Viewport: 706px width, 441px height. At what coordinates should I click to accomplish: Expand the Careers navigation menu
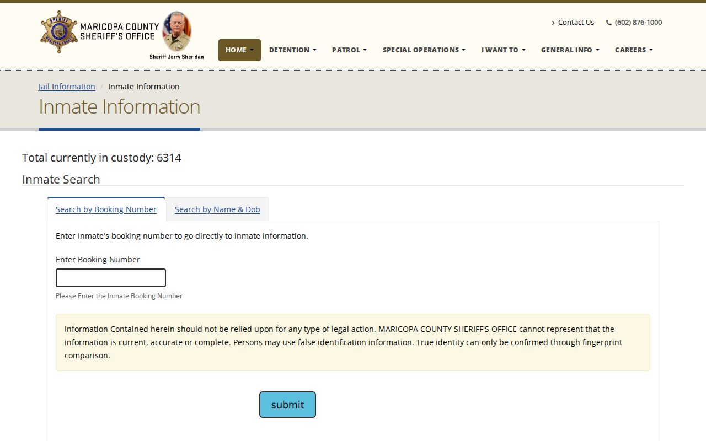[x=634, y=50]
